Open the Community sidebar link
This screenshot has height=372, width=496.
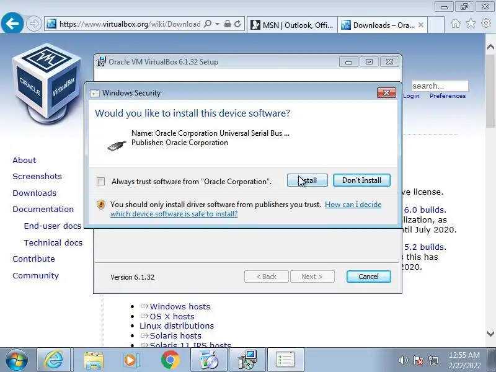click(35, 275)
